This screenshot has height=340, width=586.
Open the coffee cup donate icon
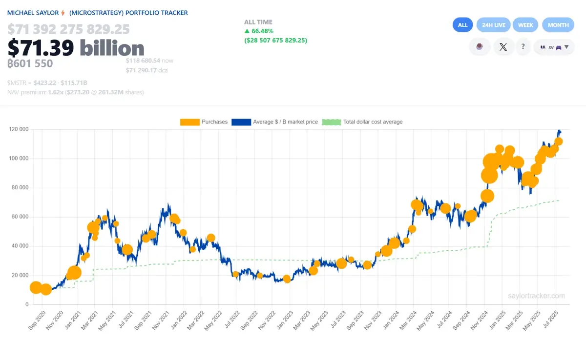(480, 47)
